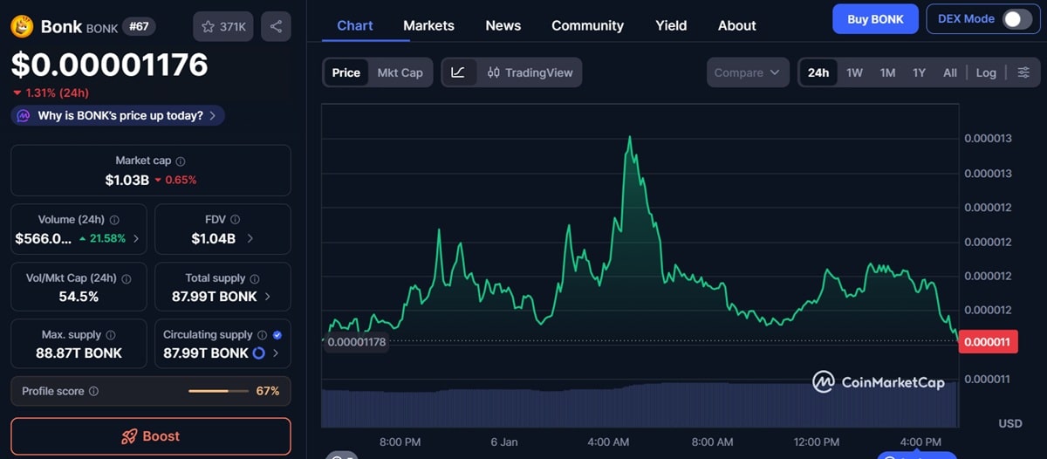
Task: Click the circulating supply progress ring icon
Action: click(258, 353)
